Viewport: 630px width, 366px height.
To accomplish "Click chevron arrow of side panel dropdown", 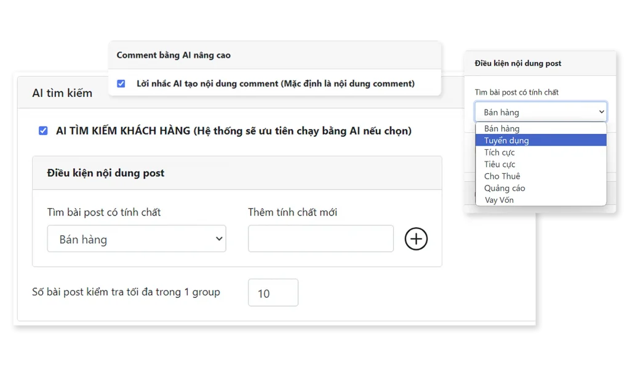I will tap(601, 112).
